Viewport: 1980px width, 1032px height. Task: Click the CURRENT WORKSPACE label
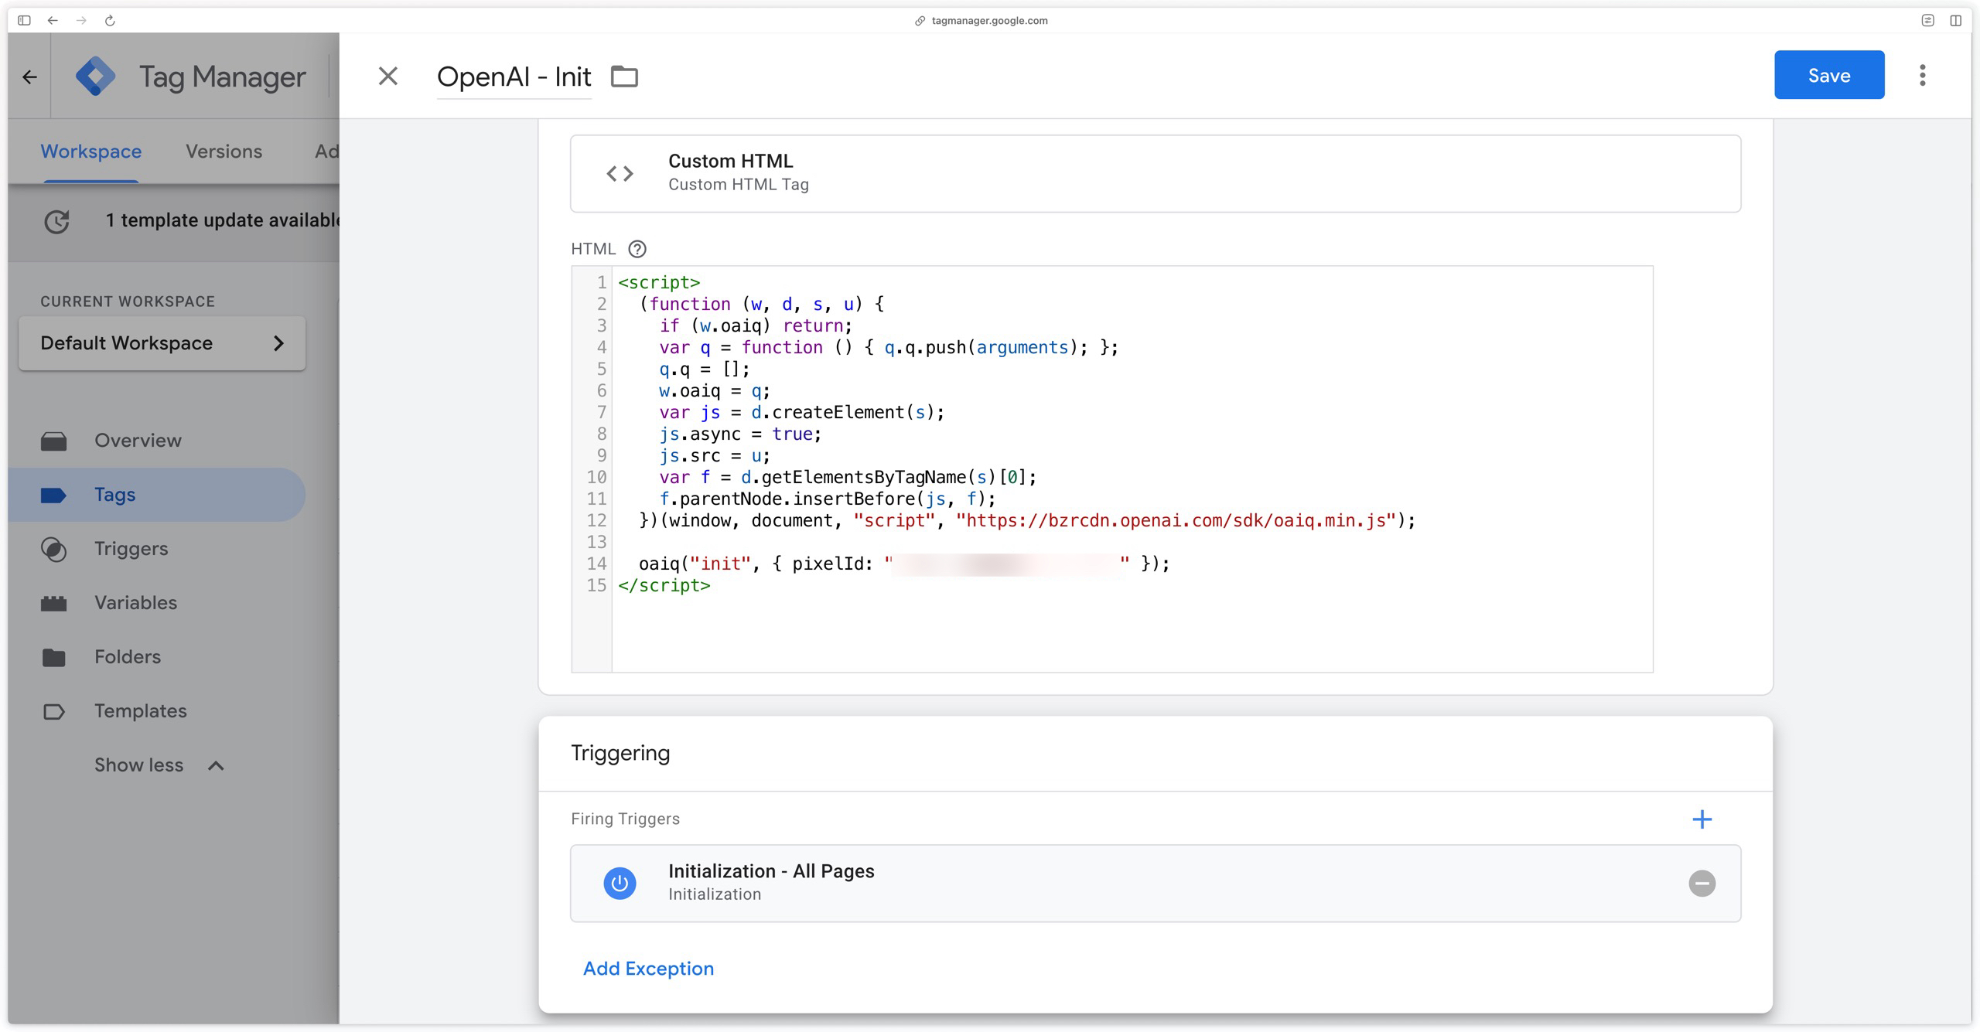tap(128, 301)
